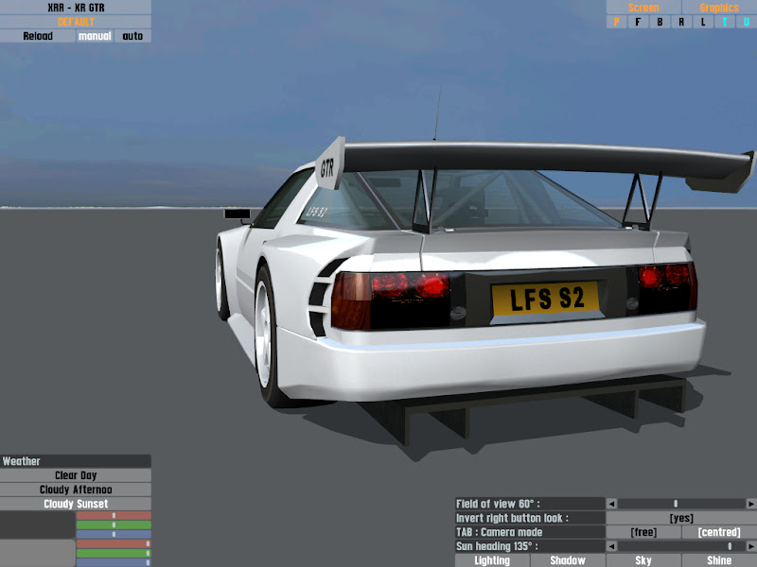Image resolution: width=757 pixels, height=567 pixels.
Task: Switch to the Lighting tab
Action: click(x=492, y=560)
